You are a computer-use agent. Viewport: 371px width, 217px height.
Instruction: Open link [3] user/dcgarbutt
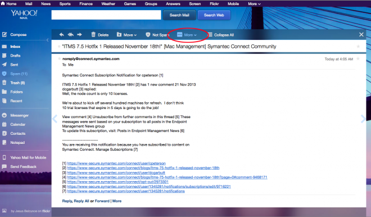point(116,173)
